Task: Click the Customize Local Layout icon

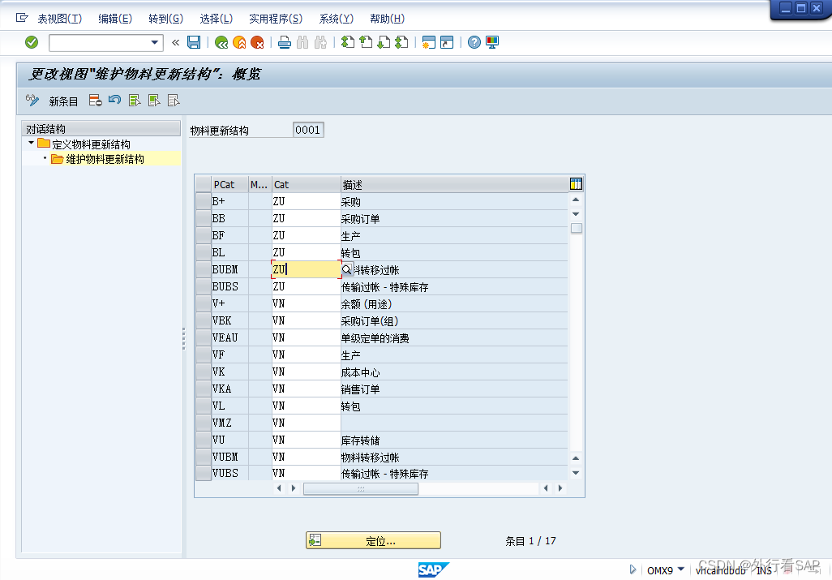Action: point(494,42)
